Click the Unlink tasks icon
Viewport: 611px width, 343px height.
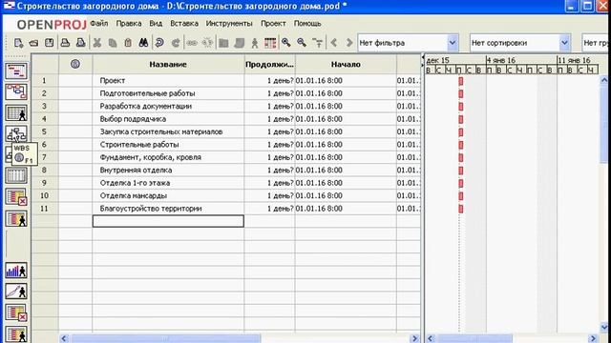coord(208,43)
